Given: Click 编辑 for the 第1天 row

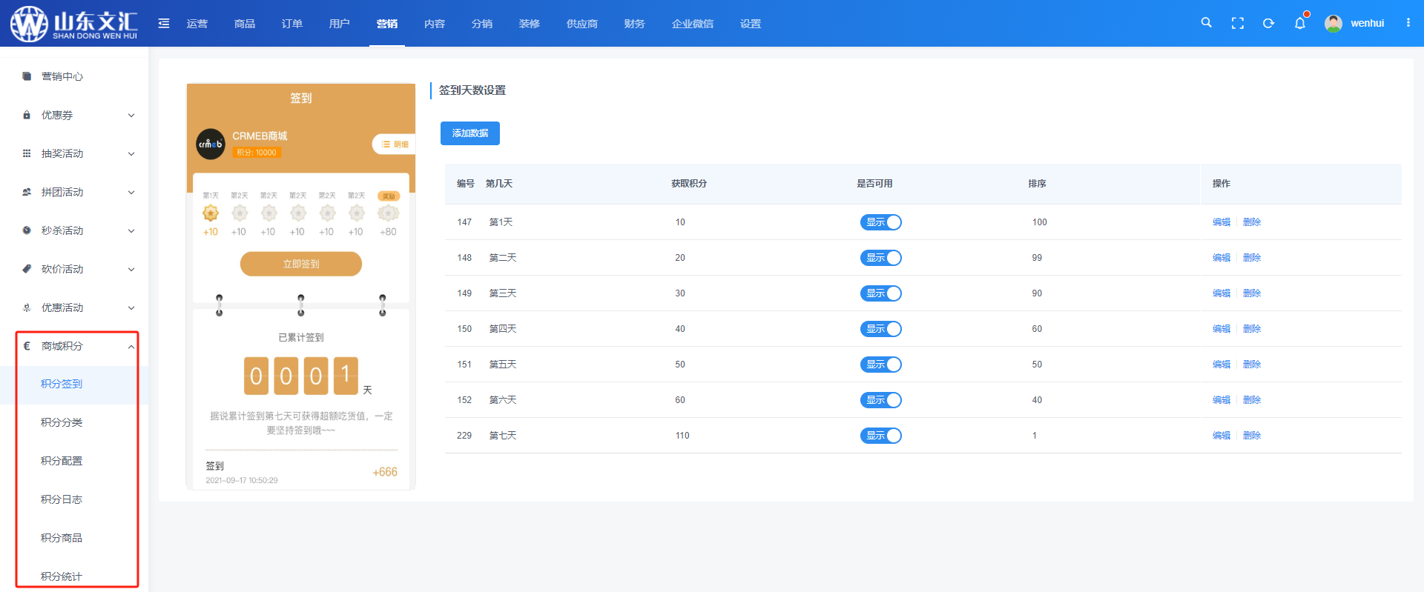Looking at the screenshot, I should click(1222, 222).
